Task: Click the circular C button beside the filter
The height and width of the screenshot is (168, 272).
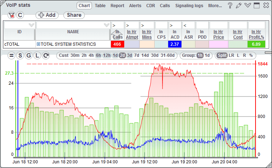Action: [x=20, y=15]
